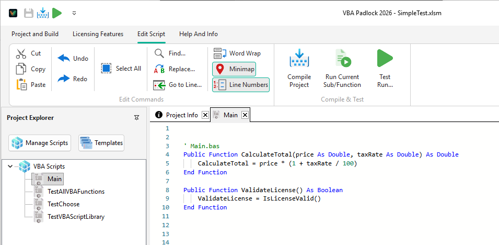
Task: Open the TestVBAScriptLibrary script
Action: [x=76, y=217]
